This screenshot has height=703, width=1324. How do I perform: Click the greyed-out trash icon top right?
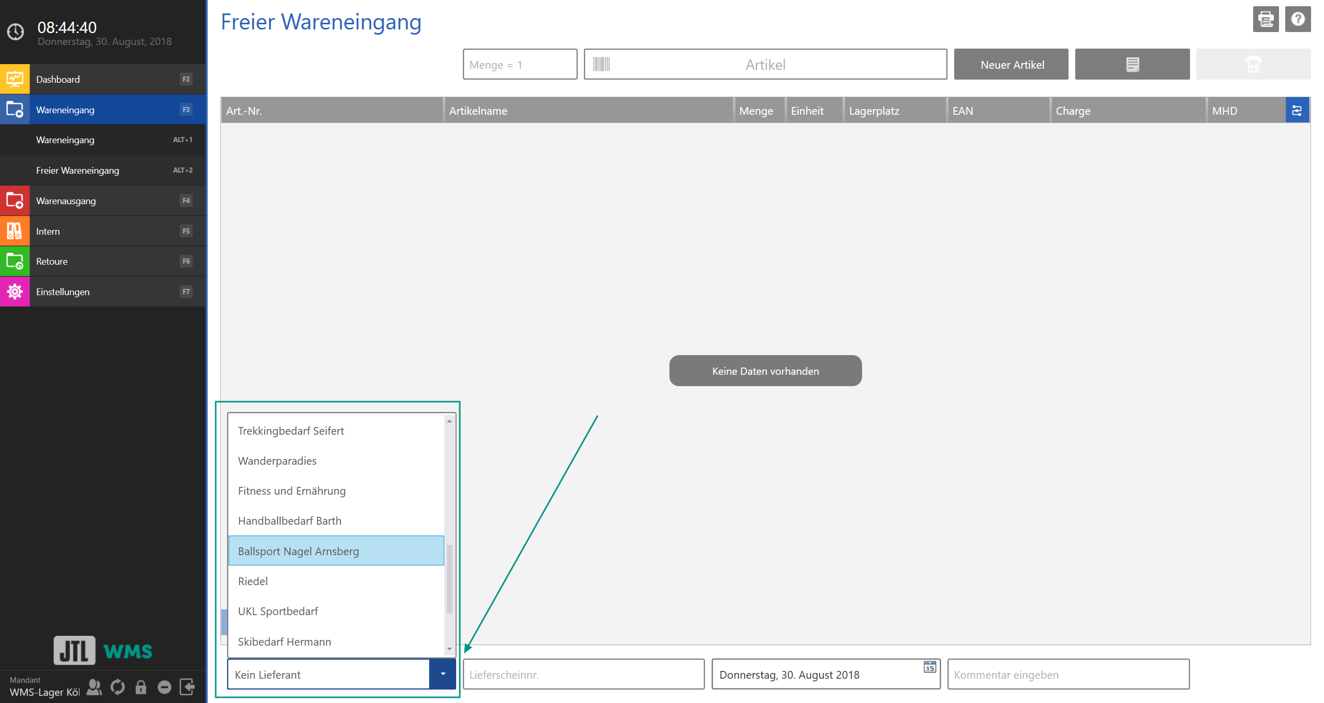[1254, 64]
